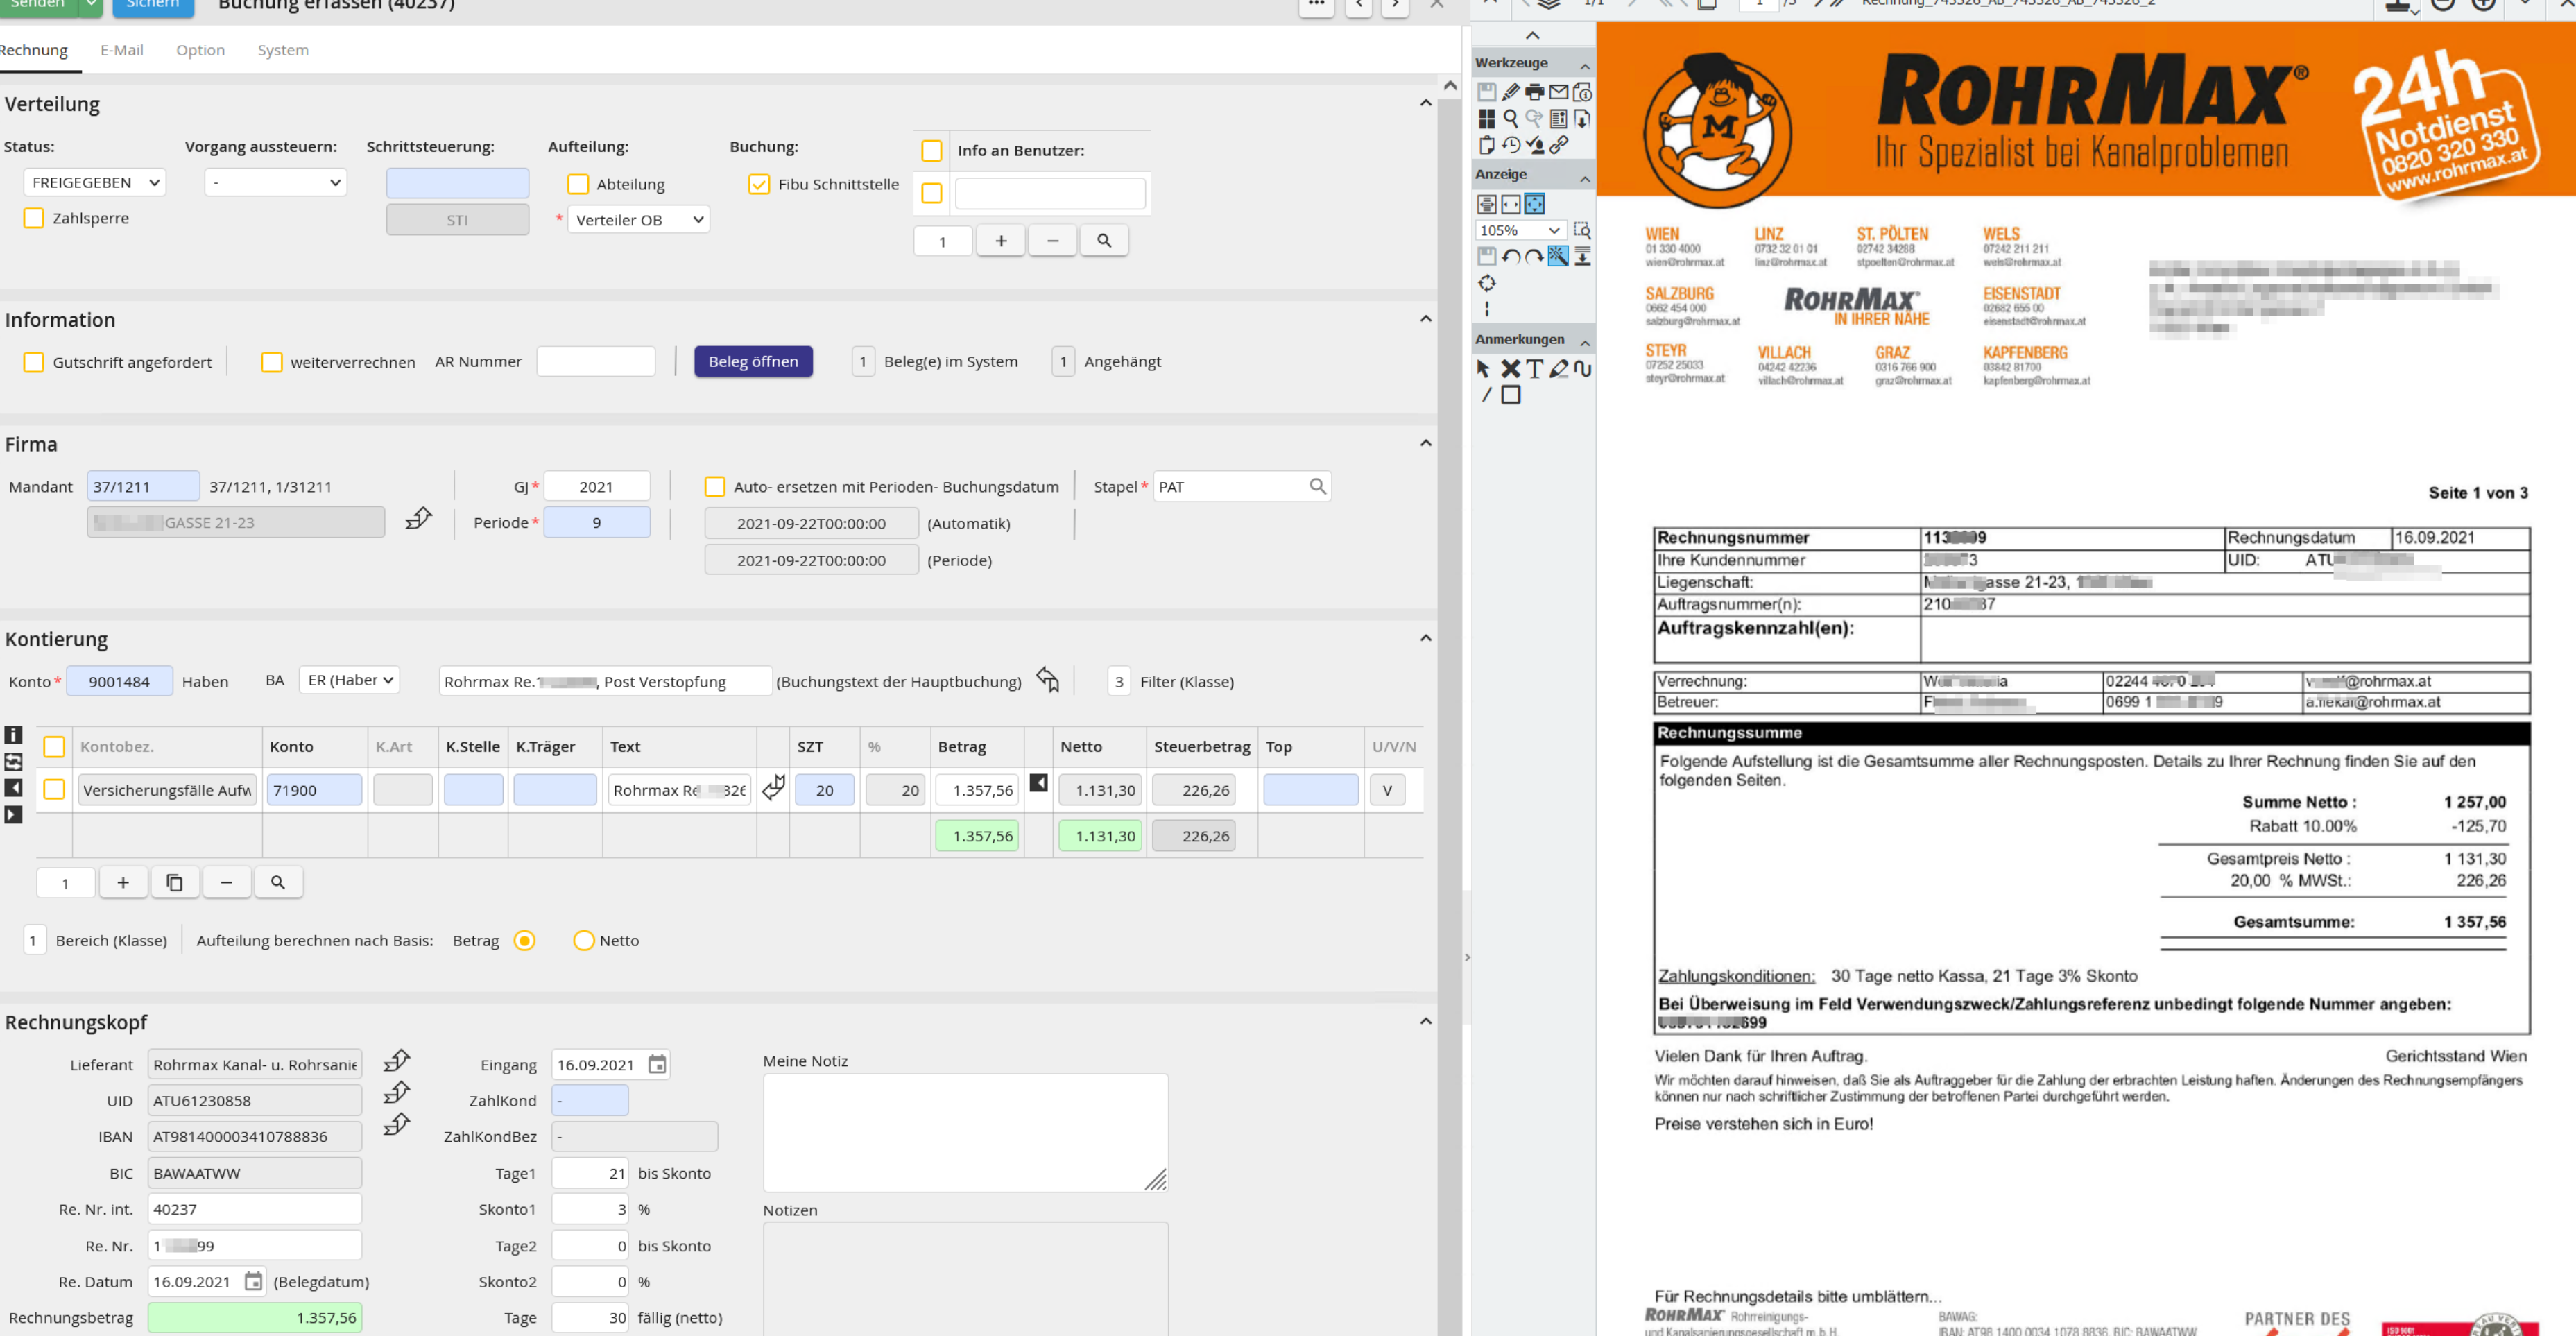Check the Info an Benutzer header checkbox
This screenshot has width=2576, height=1336.
coord(931,151)
